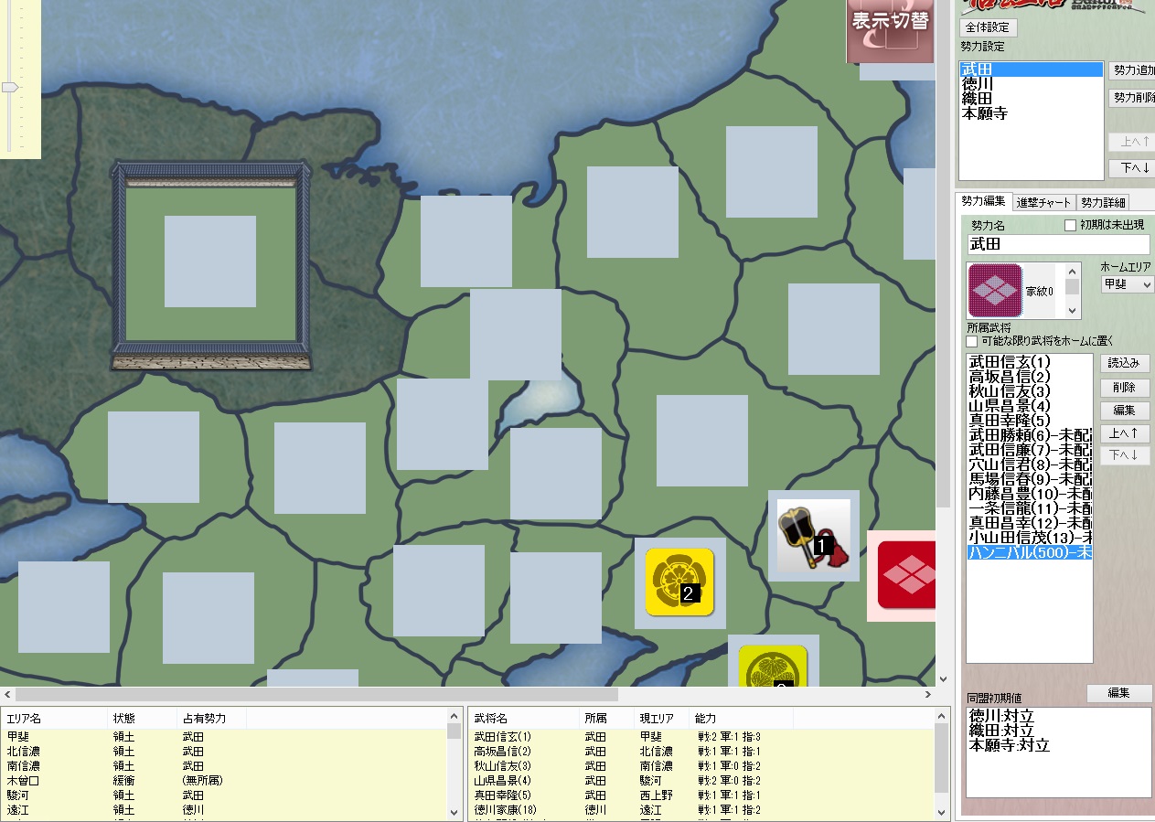Image resolution: width=1155 pixels, height=822 pixels.
Task: Click map vertical scrollbar down arrow
Action: tap(944, 679)
